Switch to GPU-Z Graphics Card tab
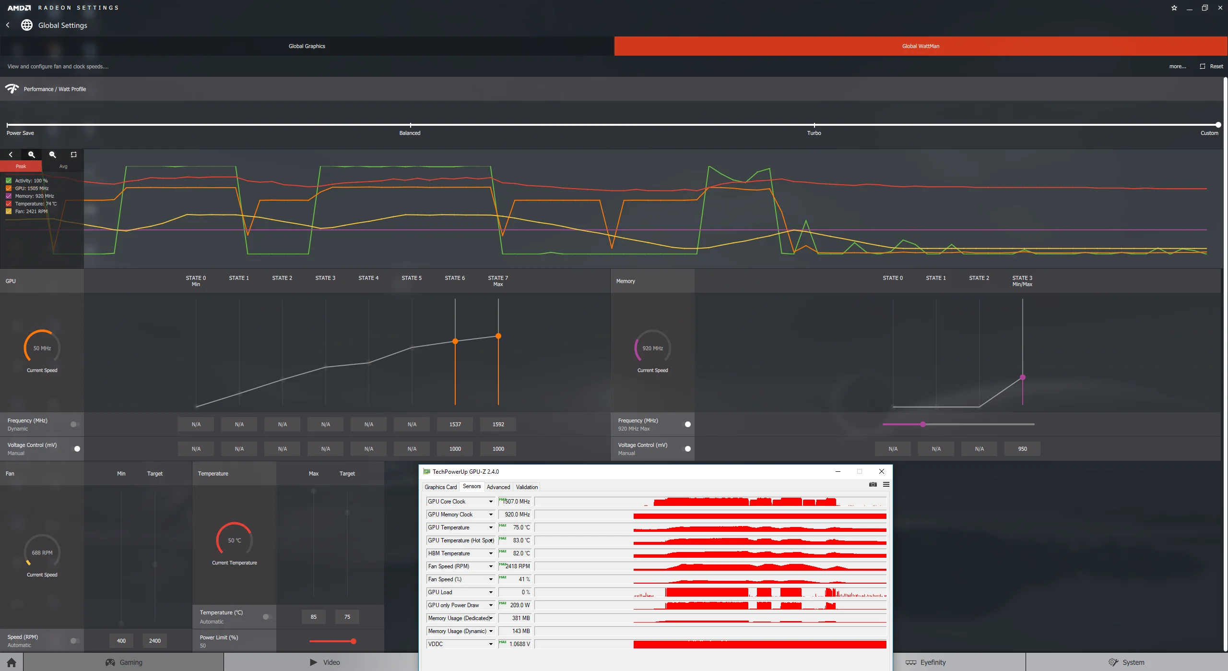The image size is (1228, 671). (x=440, y=487)
